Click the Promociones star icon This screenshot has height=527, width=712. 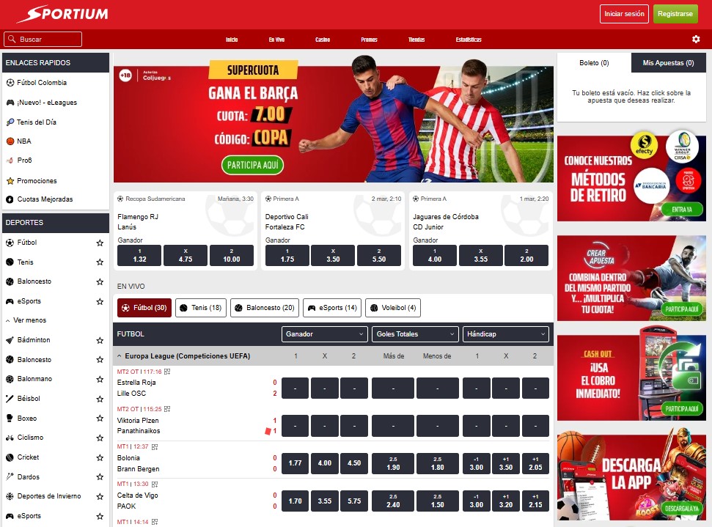[10, 180]
